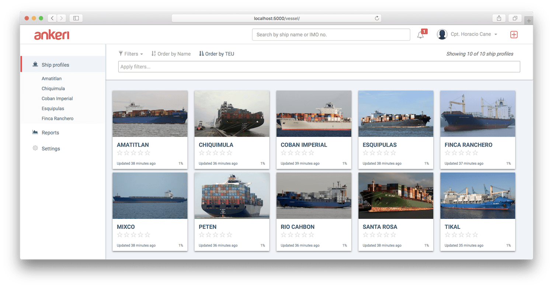
Task: Click 'Updated 35 minutes ago' on TIKAL card
Action: tap(464, 245)
